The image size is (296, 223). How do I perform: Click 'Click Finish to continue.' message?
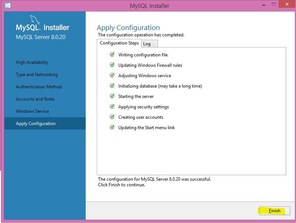coord(121,185)
